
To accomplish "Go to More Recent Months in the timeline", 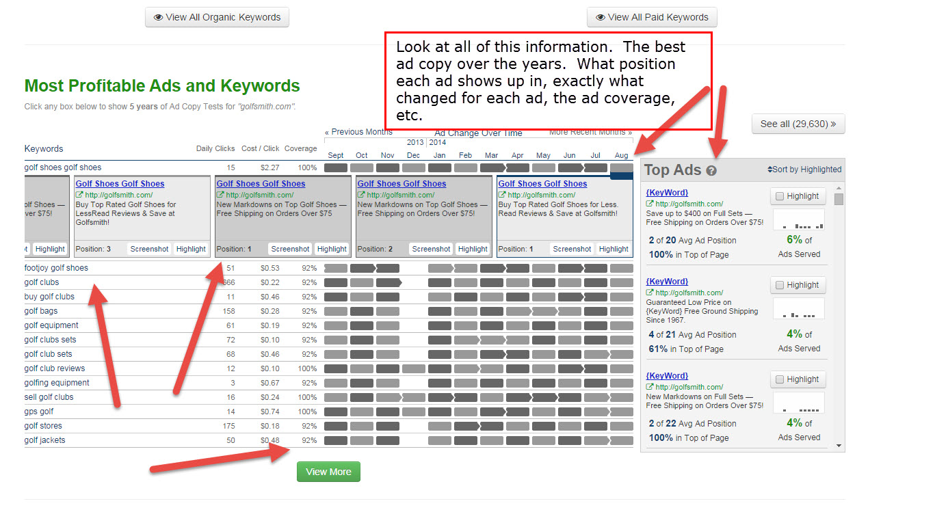I will pyautogui.click(x=591, y=132).
